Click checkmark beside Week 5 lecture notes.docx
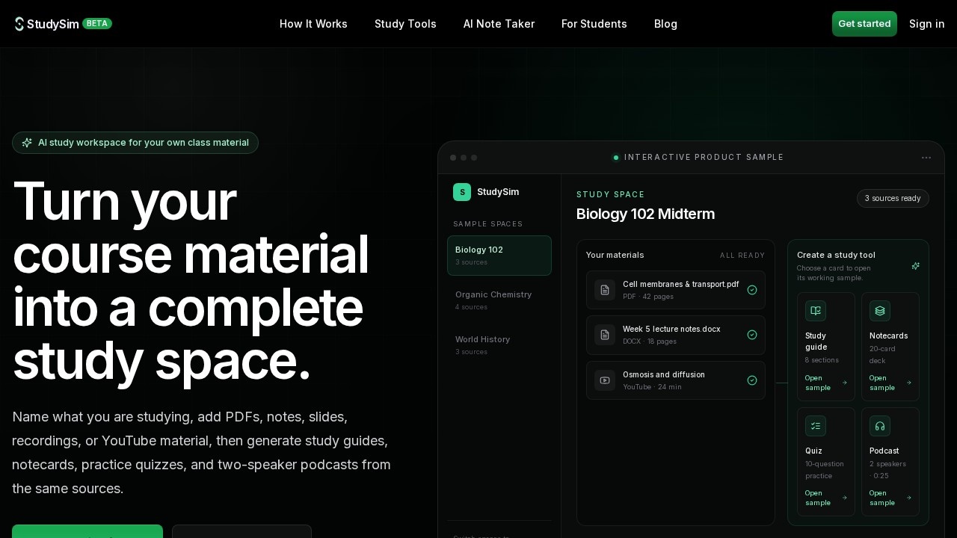This screenshot has width=957, height=538. tap(752, 335)
